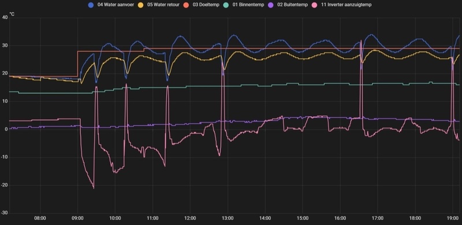Click the 09:00 time axis label

[77, 219]
